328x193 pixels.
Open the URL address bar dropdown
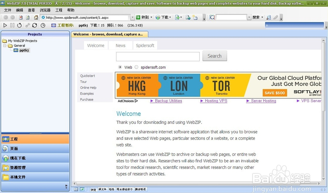click(132, 18)
